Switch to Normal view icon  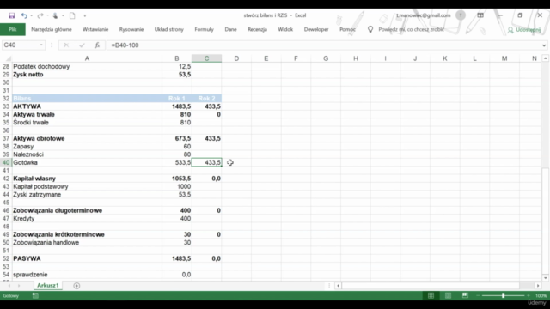431,295
